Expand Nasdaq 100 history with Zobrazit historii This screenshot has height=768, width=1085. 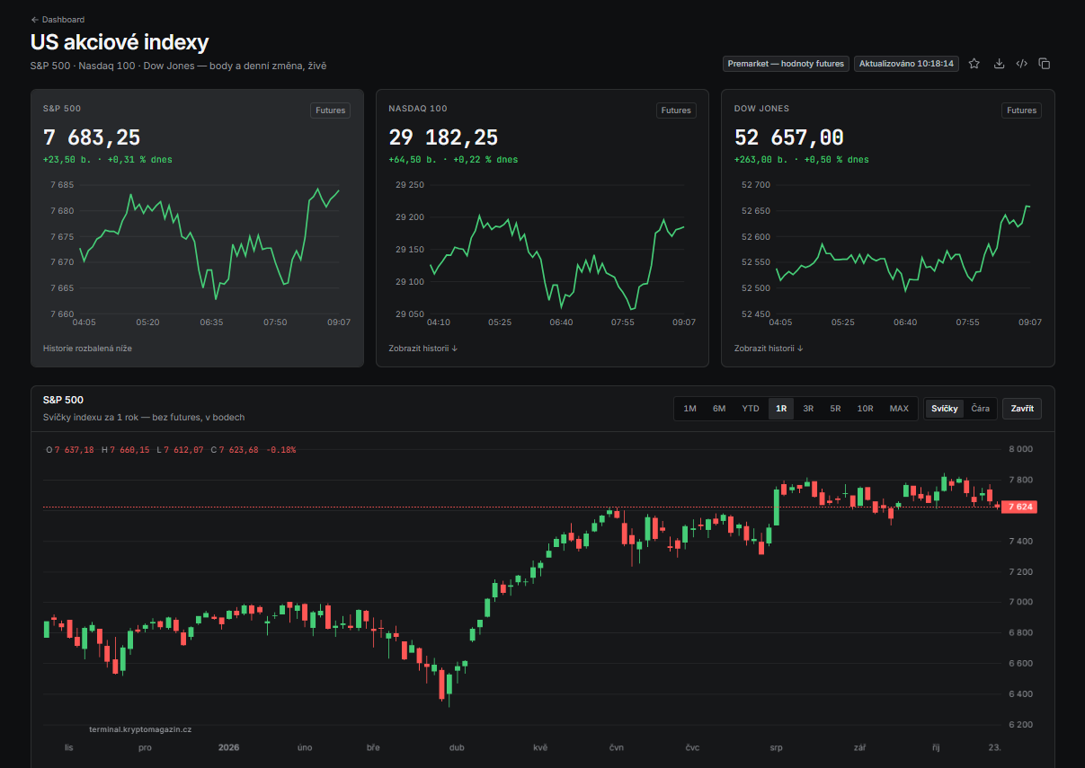click(x=423, y=349)
